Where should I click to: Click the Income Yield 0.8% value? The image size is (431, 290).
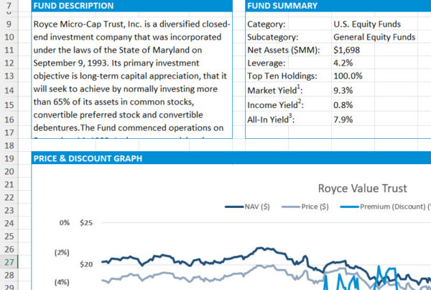tap(343, 105)
